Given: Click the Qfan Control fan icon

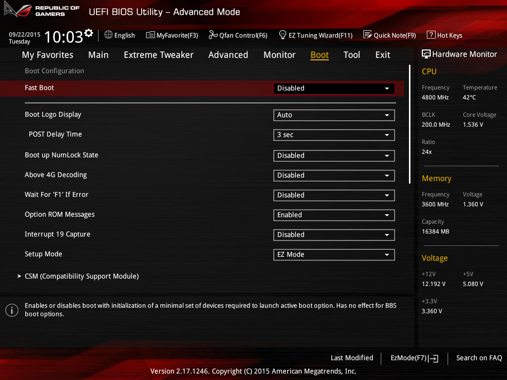Looking at the screenshot, I should [213, 35].
